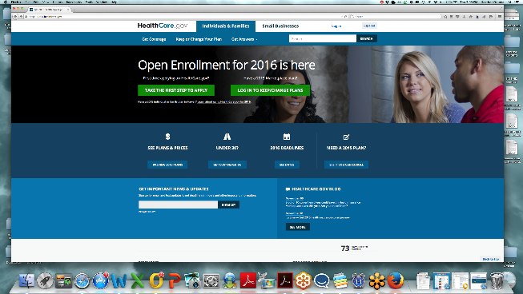Click the email address input field
The height and width of the screenshot is (294, 523).
178,205
